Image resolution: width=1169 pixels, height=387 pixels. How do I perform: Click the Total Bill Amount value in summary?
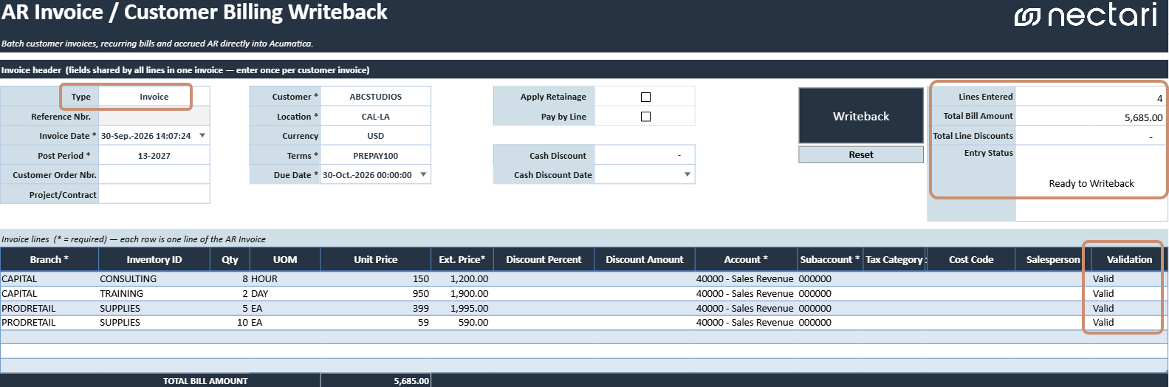coord(1091,117)
